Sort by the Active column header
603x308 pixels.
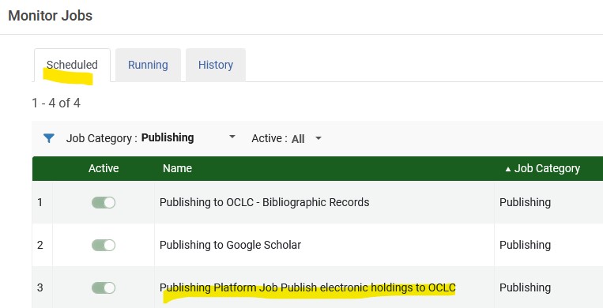point(104,168)
